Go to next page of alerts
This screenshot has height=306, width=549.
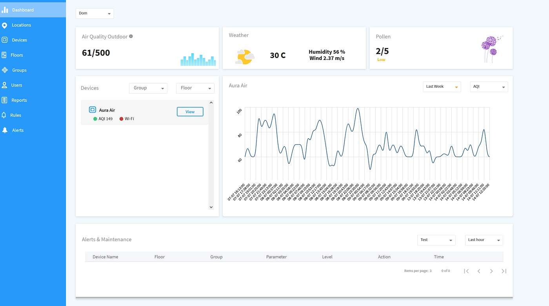click(x=491, y=271)
